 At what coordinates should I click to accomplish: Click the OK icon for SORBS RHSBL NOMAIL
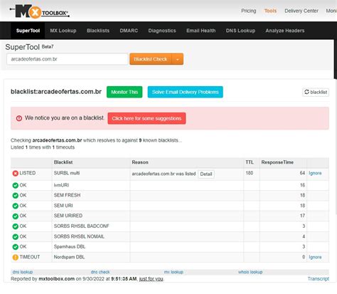click(16, 236)
